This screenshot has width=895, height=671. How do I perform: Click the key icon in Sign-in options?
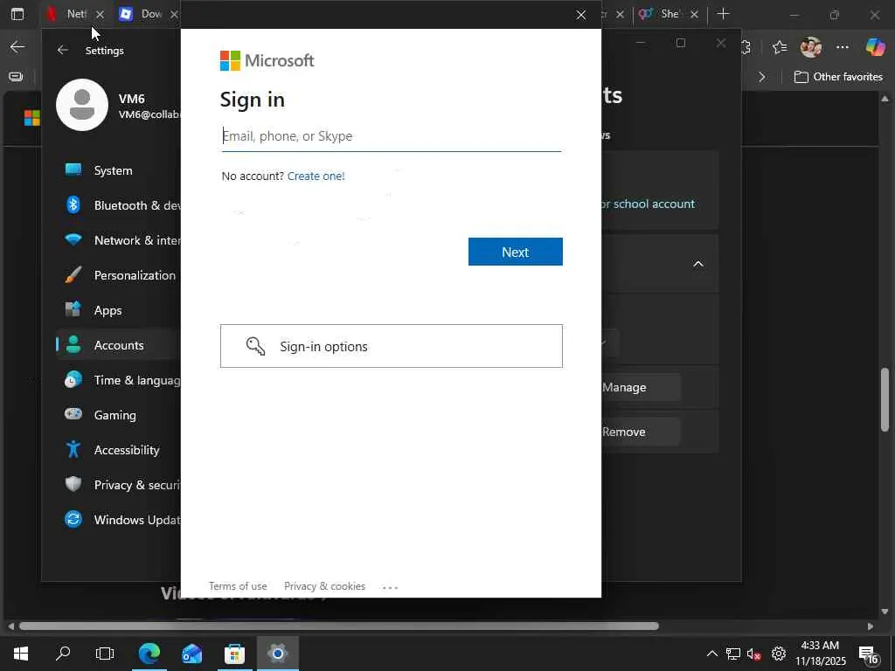(255, 346)
